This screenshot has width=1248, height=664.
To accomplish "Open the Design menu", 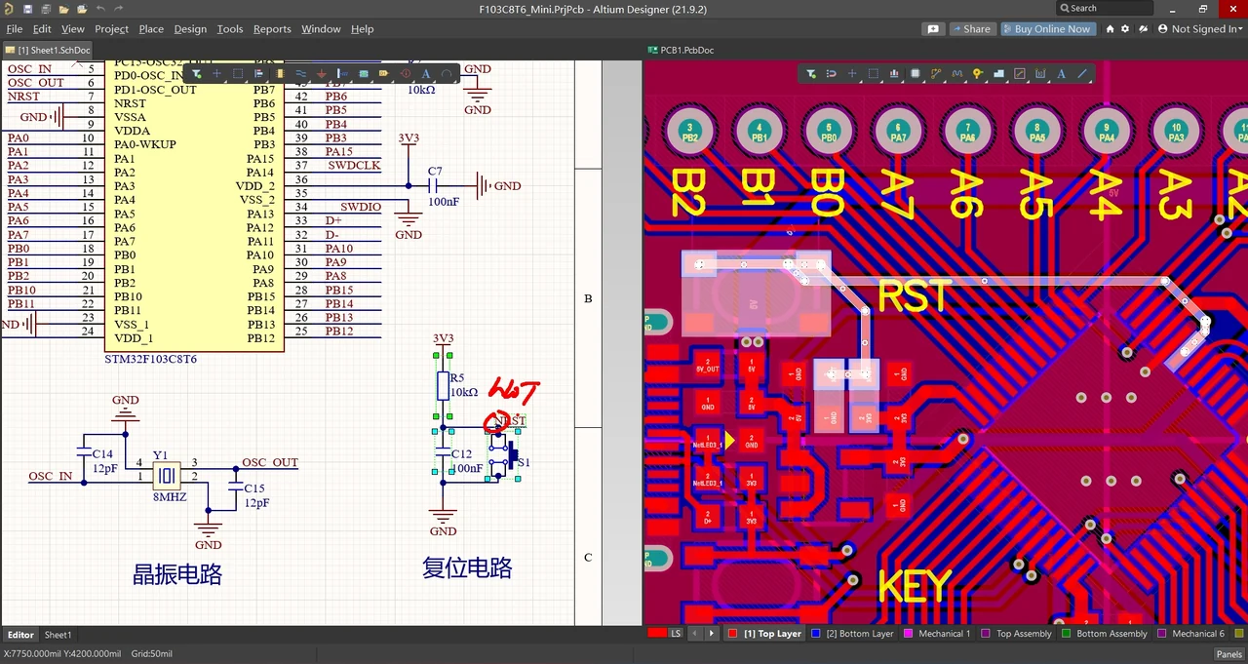I will [190, 29].
